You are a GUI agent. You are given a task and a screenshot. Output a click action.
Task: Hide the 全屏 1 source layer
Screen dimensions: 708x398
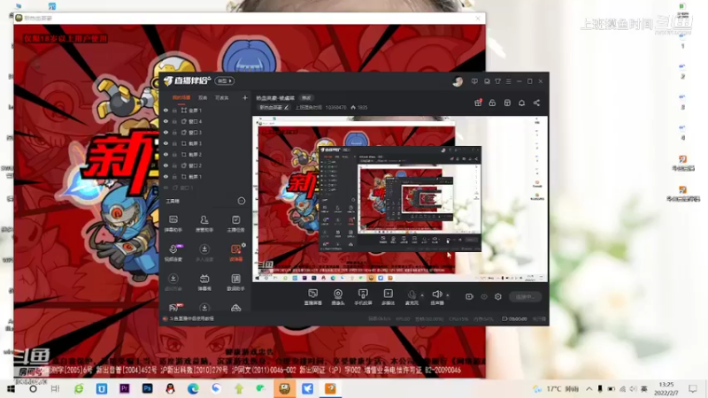point(165,110)
